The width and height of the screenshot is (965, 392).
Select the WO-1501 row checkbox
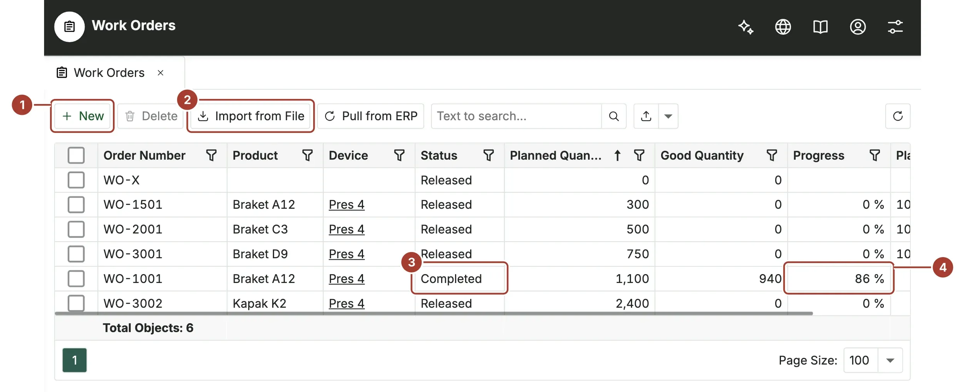point(76,205)
